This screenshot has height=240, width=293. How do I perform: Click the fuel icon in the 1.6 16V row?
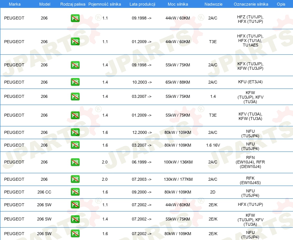pos(75,145)
